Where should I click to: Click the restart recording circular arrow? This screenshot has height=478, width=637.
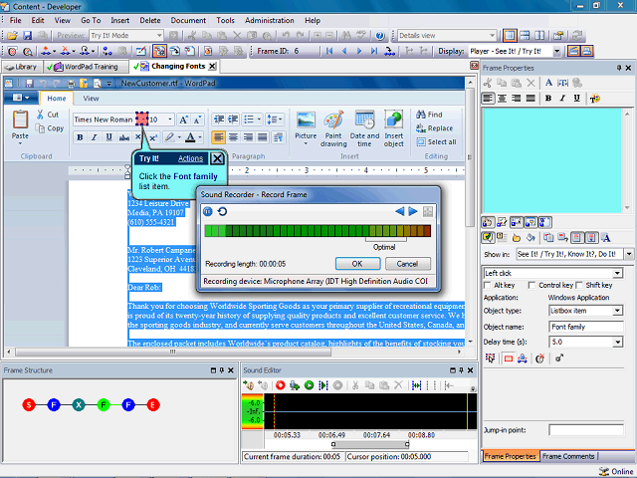(x=222, y=212)
